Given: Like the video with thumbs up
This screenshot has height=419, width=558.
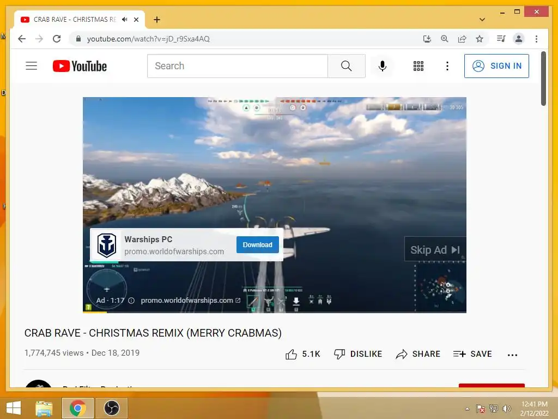Looking at the screenshot, I should pos(302,354).
